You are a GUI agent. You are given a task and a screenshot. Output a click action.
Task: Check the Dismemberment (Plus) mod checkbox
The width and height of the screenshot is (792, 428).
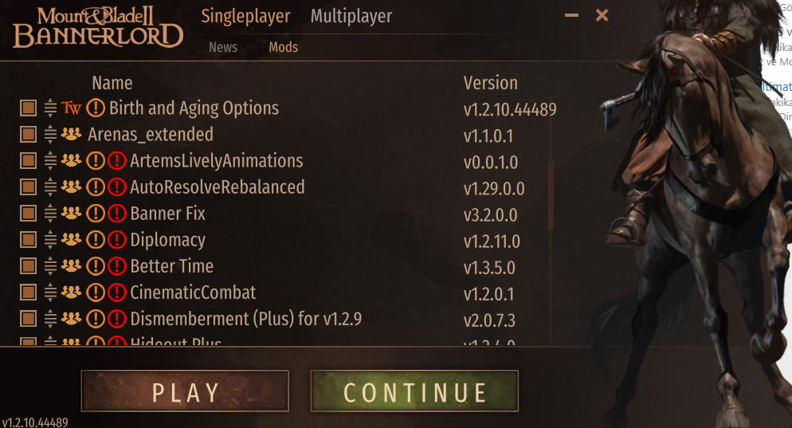click(29, 318)
